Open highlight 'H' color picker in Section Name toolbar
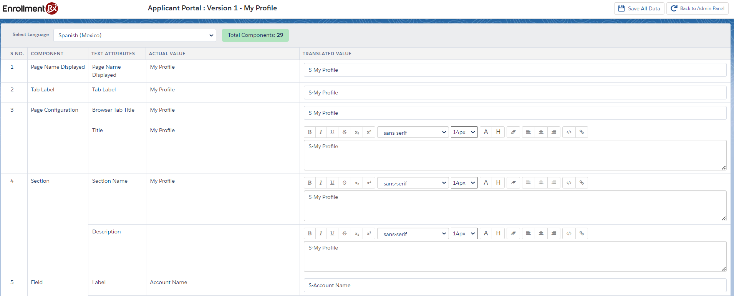Image resolution: width=734 pixels, height=296 pixels. point(498,183)
